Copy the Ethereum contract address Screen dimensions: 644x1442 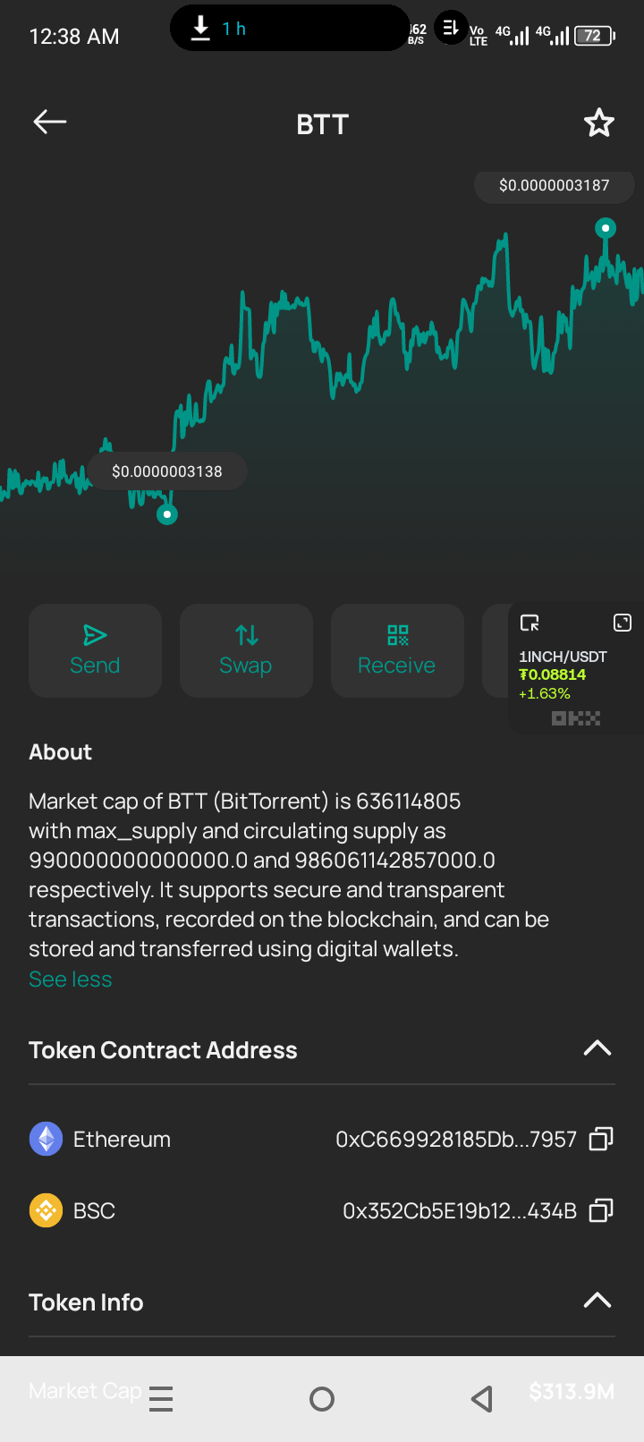point(601,1139)
